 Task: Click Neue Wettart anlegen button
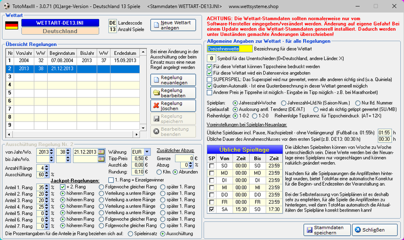(x=173, y=25)
